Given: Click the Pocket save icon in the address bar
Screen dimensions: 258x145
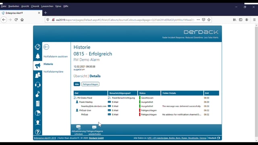Looking at the screenshot, I should coord(204,20).
